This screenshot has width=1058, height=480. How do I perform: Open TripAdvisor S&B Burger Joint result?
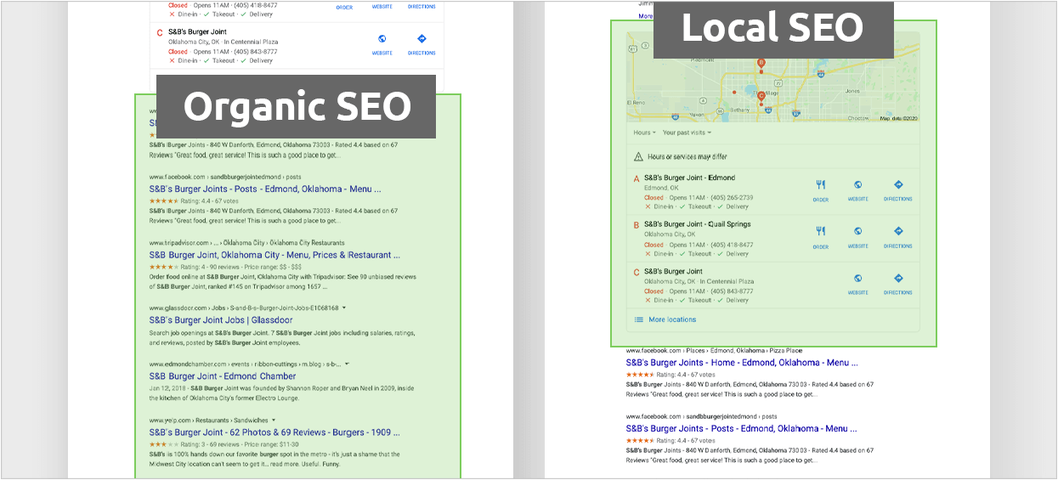pyautogui.click(x=275, y=255)
